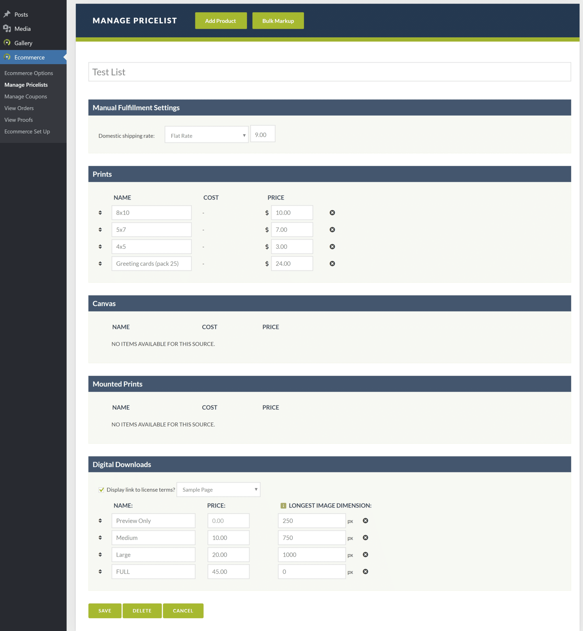Delete the Medium download row
The height and width of the screenshot is (631, 583).
pyautogui.click(x=365, y=538)
